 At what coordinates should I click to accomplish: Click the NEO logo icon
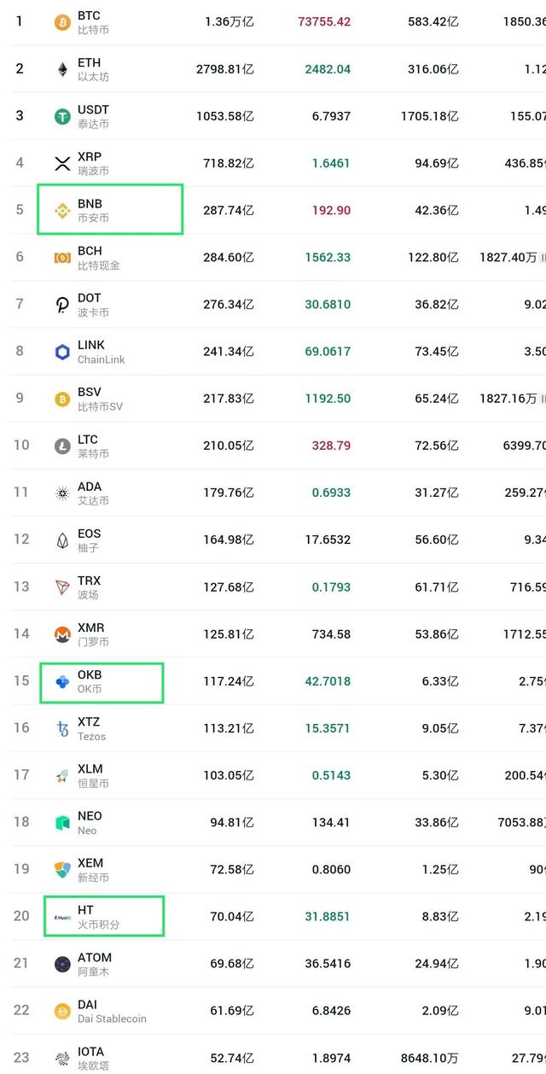click(x=62, y=823)
